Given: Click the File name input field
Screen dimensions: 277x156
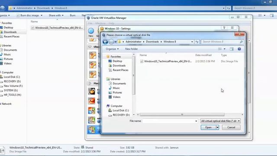Looking at the screenshot, I should [168, 121].
